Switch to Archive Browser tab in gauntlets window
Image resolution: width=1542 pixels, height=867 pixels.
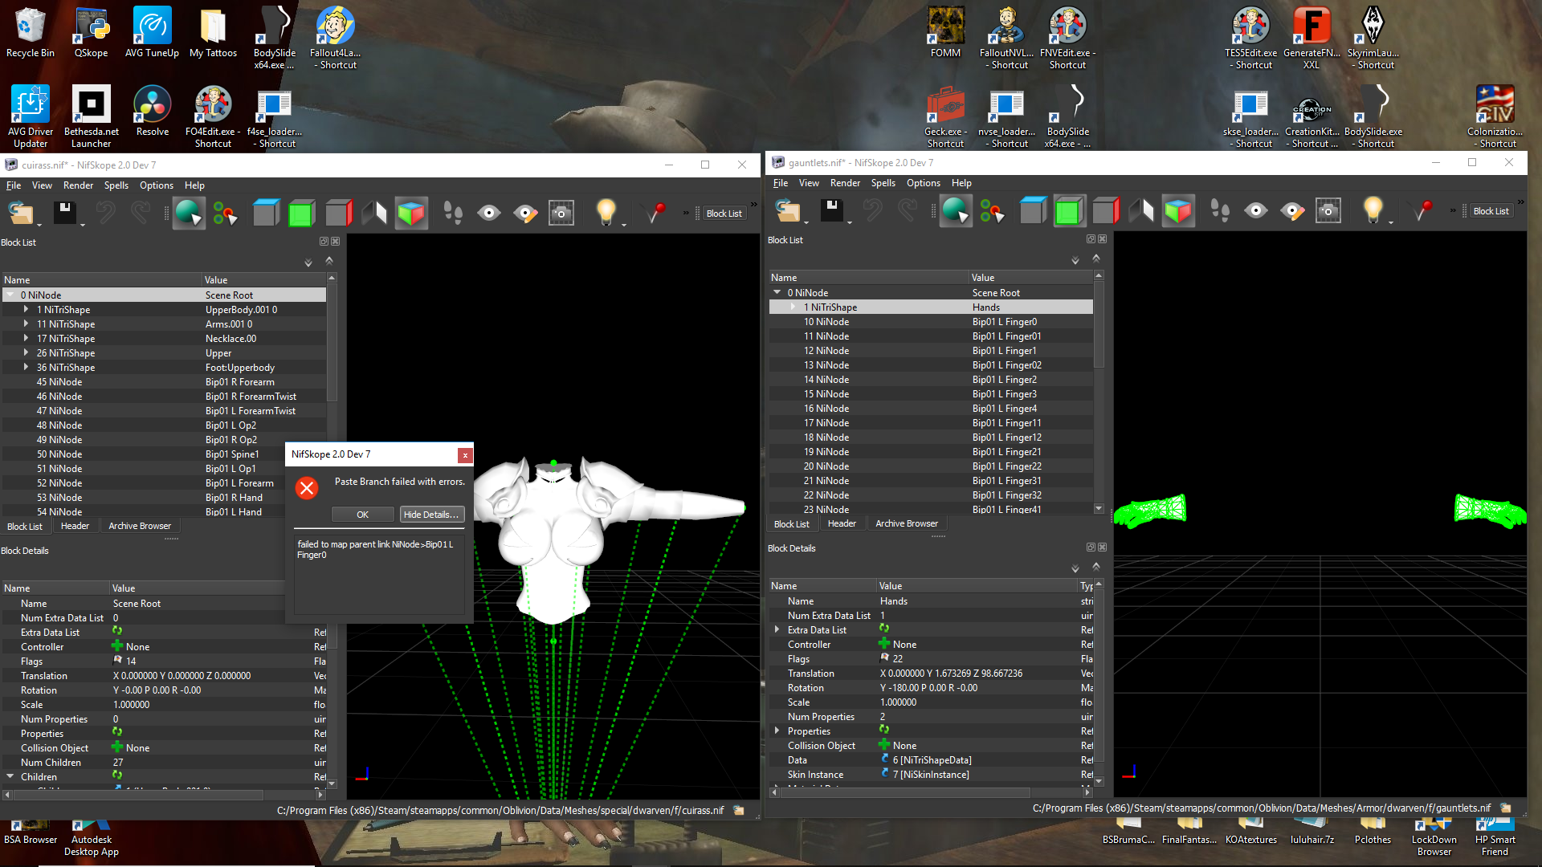click(906, 523)
